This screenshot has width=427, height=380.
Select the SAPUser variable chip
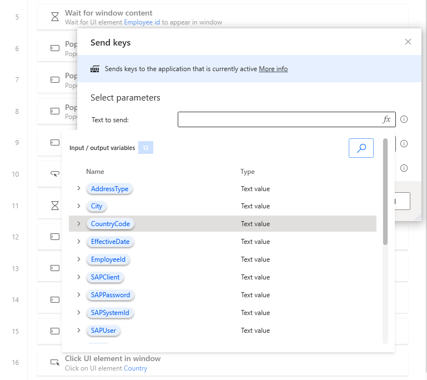103,331
